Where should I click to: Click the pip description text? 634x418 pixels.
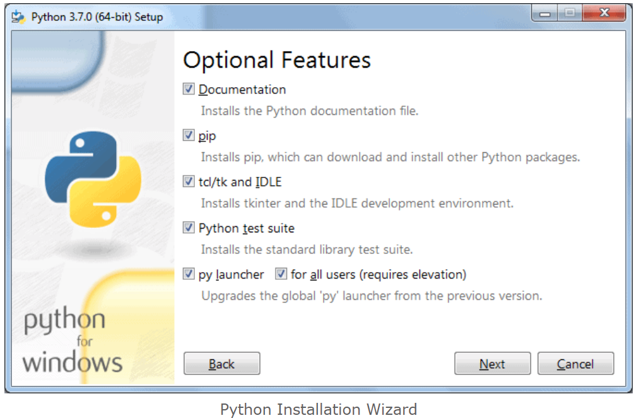click(x=390, y=157)
